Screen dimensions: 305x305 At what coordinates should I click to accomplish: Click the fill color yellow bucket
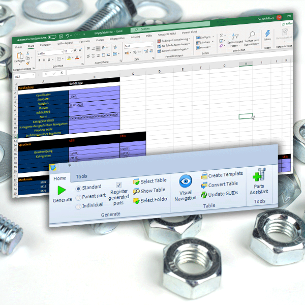(69, 58)
